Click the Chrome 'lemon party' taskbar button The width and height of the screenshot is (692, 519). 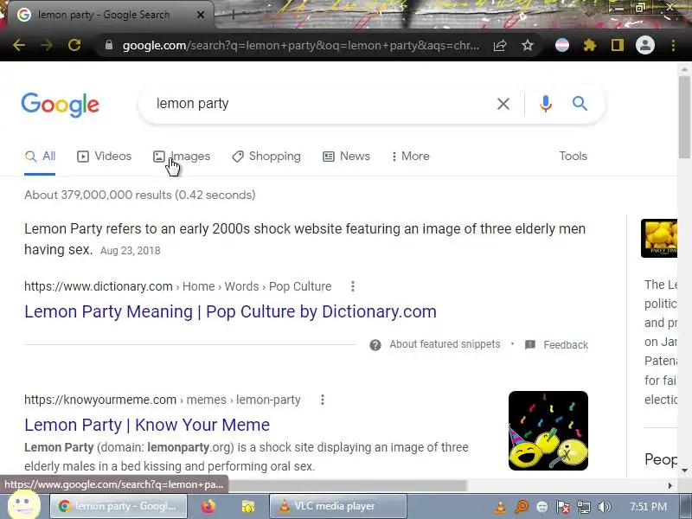tap(119, 506)
